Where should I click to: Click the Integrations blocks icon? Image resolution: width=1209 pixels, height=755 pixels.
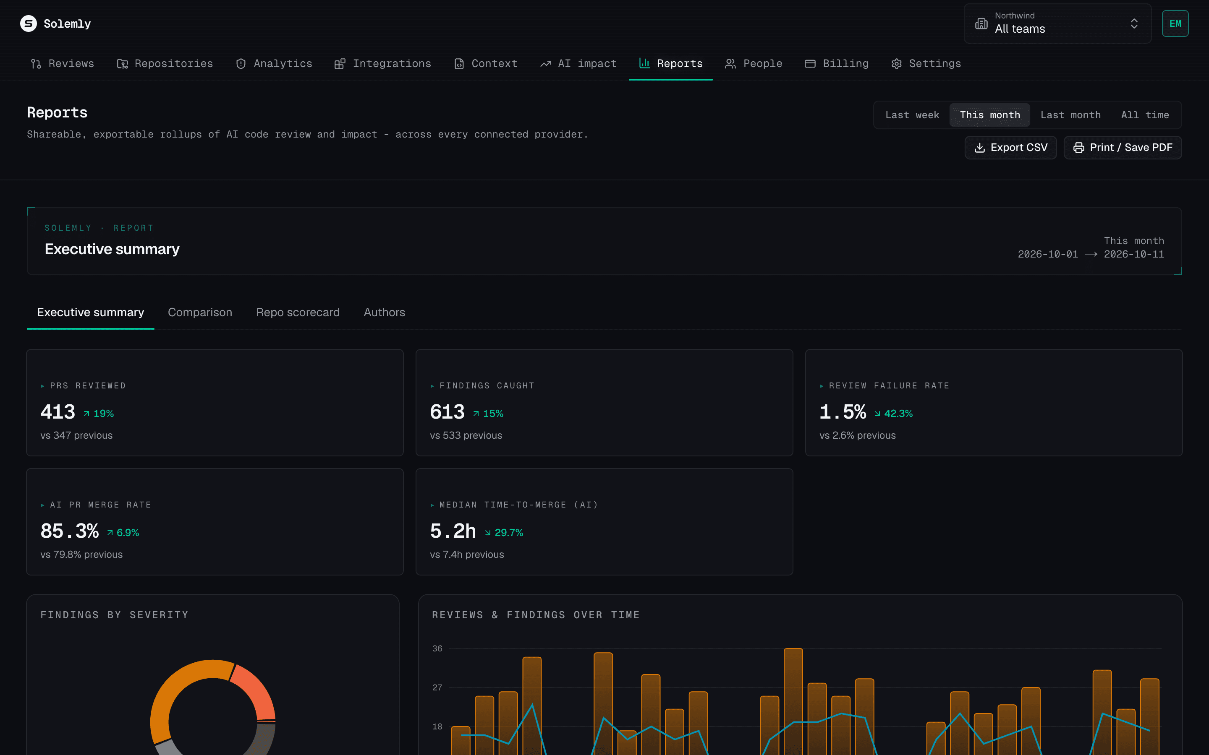[340, 64]
